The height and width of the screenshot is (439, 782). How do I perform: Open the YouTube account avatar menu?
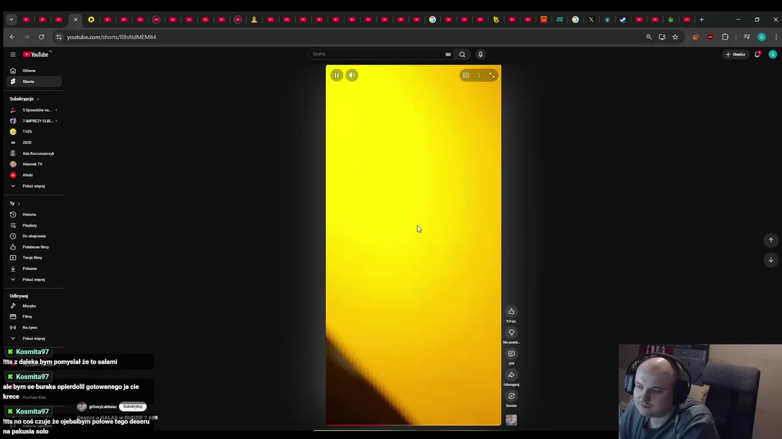(773, 54)
